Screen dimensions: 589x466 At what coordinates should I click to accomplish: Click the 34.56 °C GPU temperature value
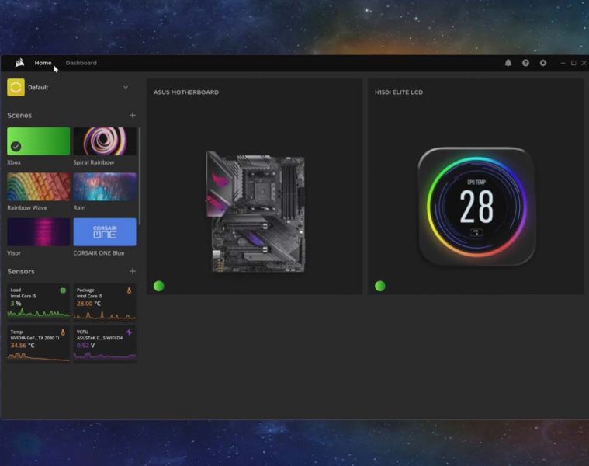pos(23,345)
